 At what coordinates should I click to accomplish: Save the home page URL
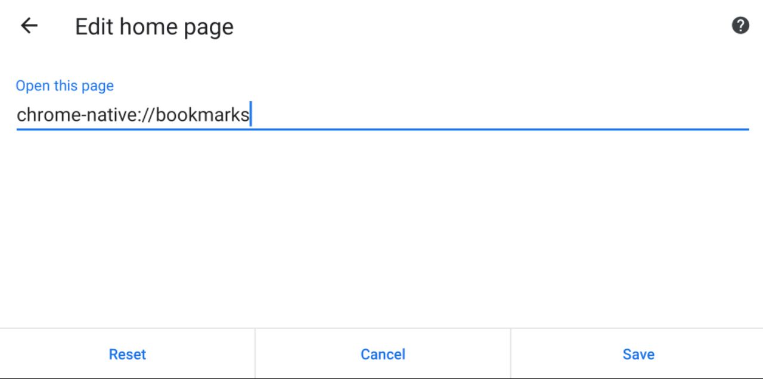pos(638,354)
